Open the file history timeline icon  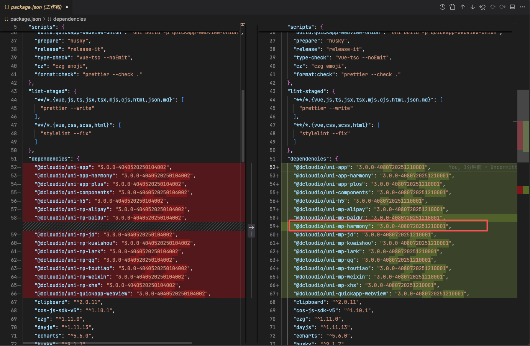[x=442, y=7]
